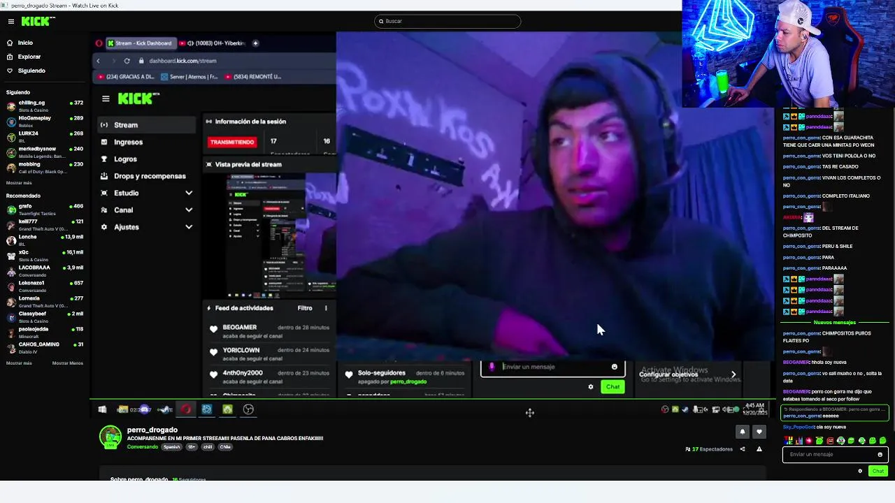Select the Stream - Kick Dashboard browser tab
This screenshot has width=895, height=503.
click(140, 43)
